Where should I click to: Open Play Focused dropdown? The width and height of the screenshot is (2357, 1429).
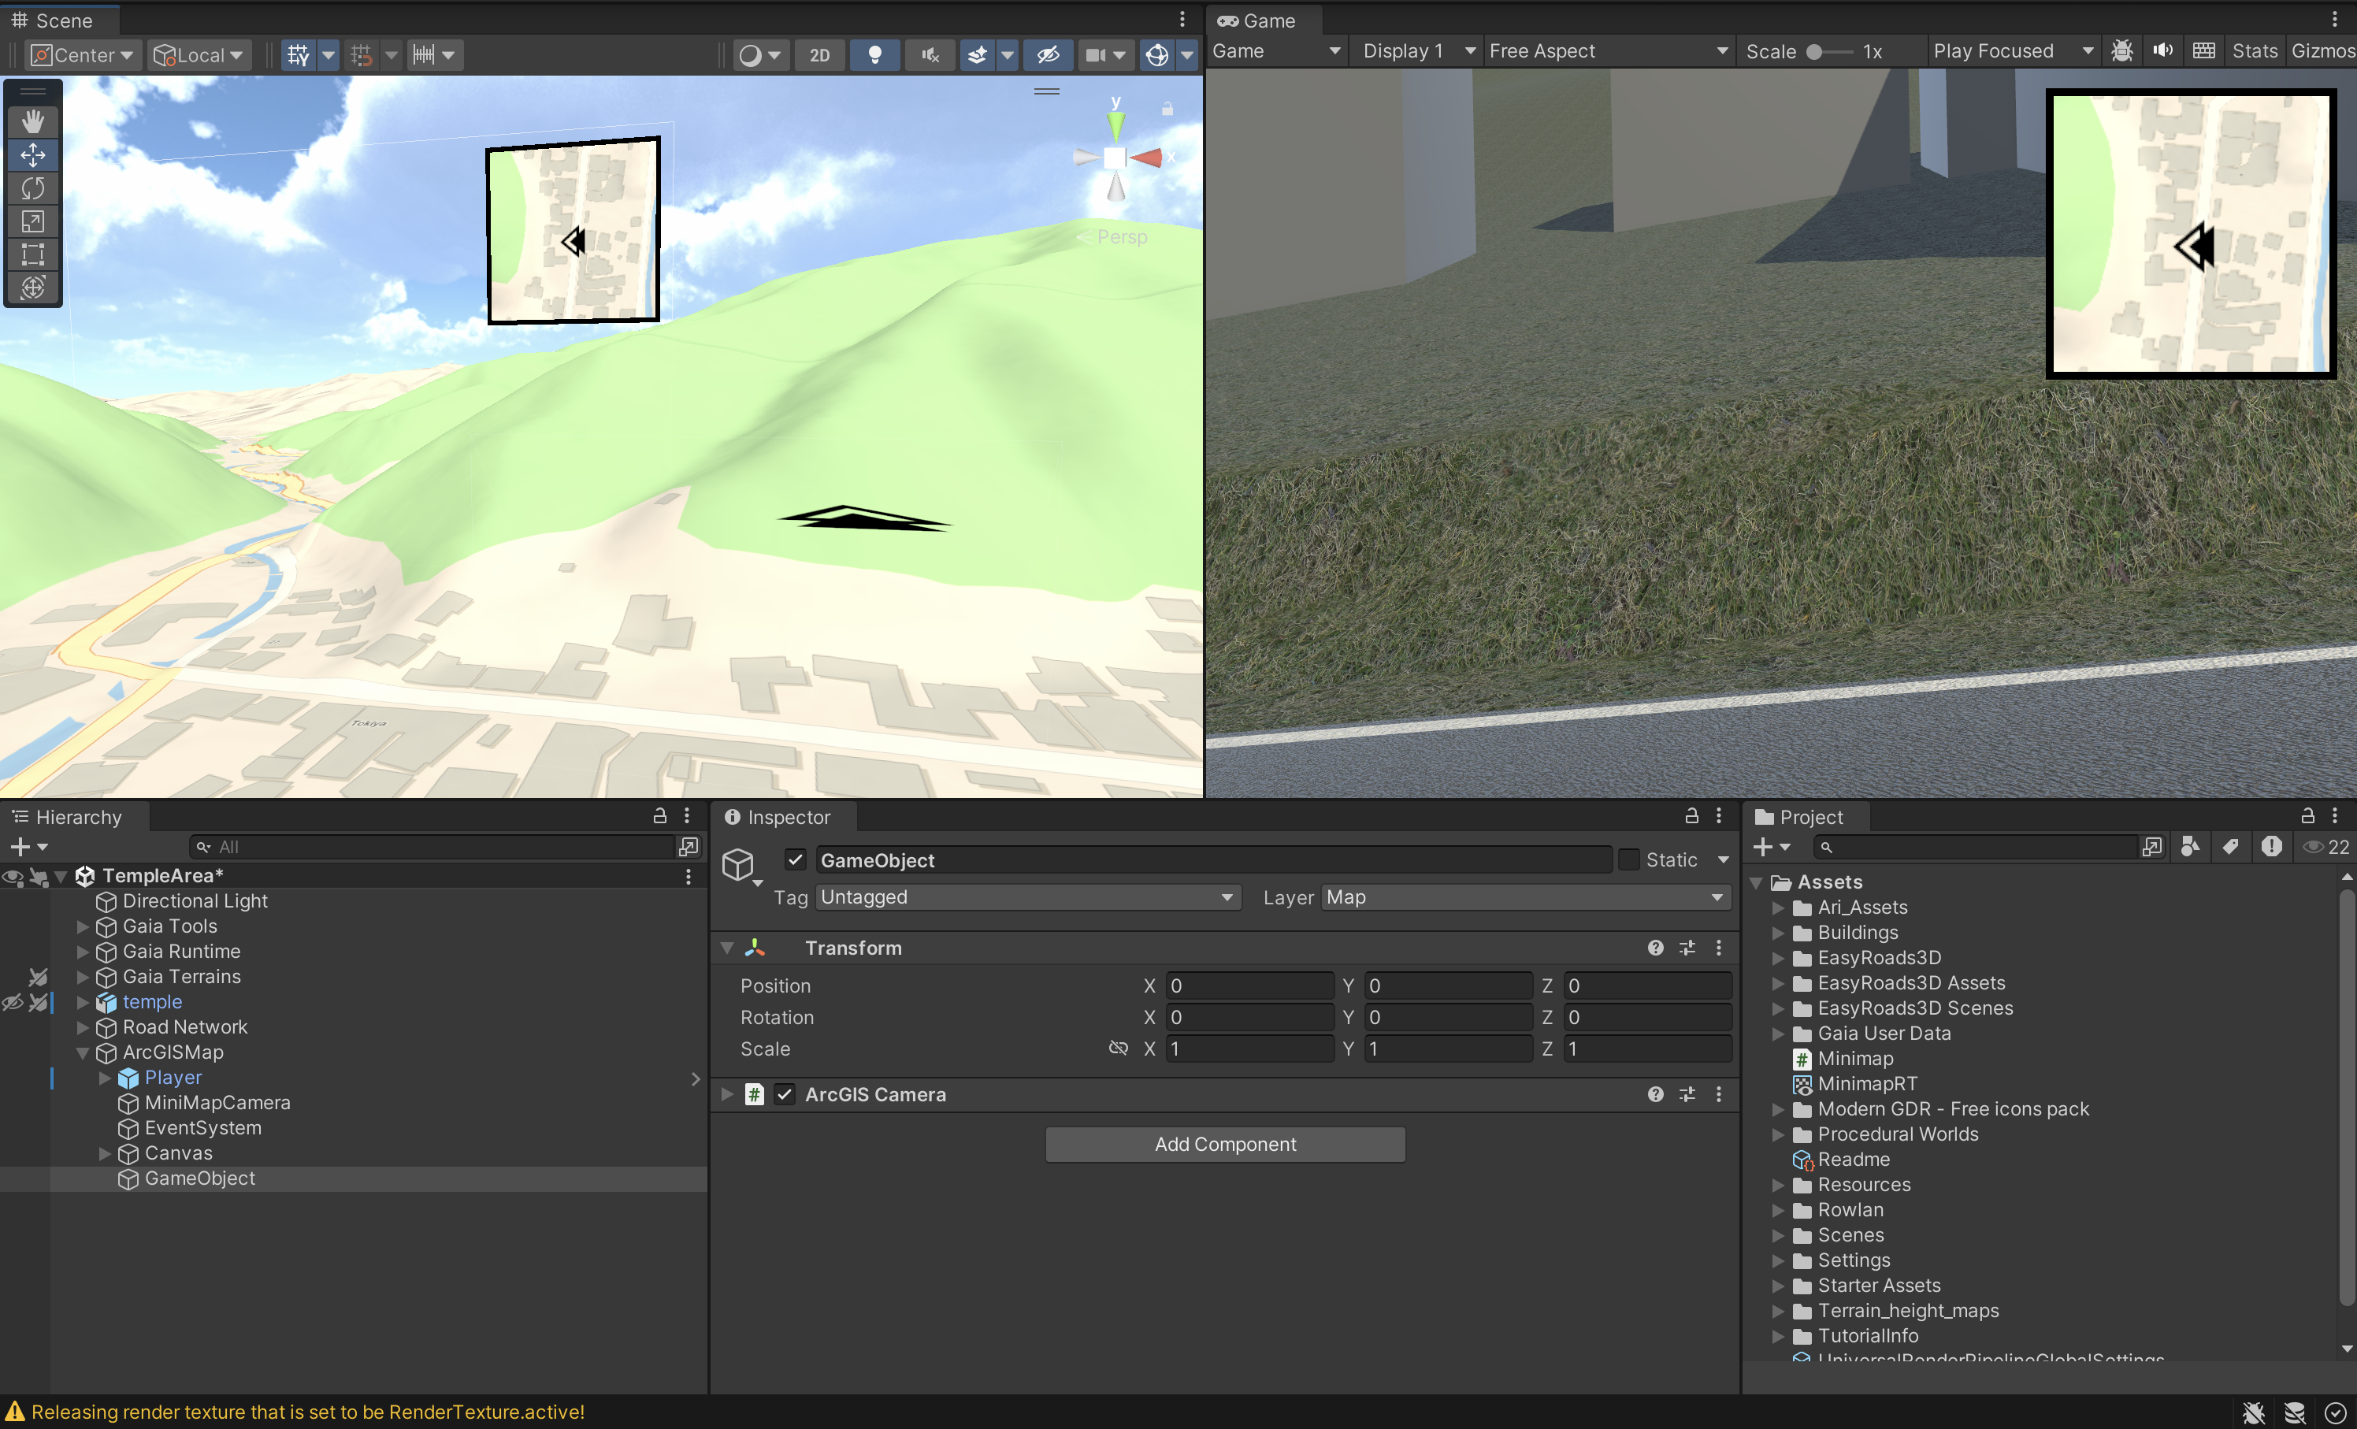(2014, 50)
